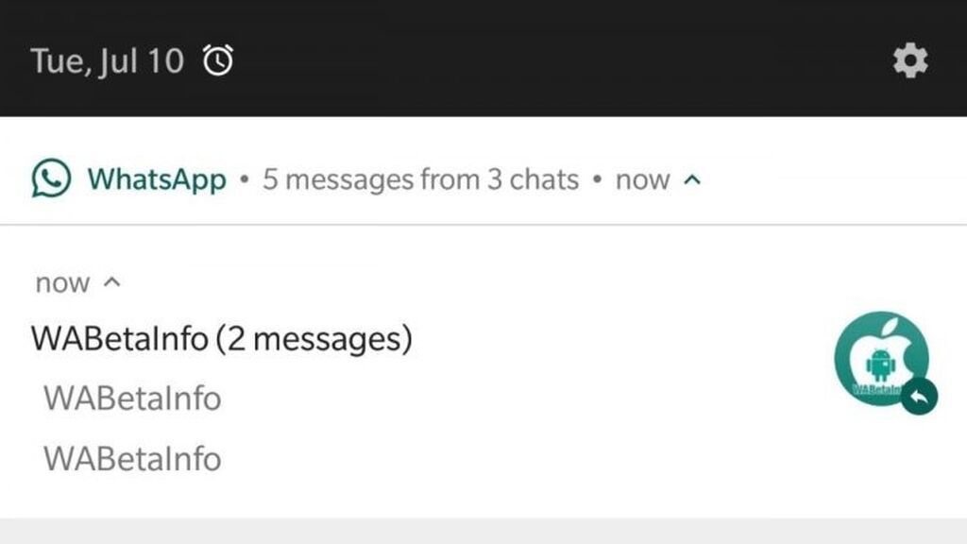967x544 pixels.
Task: Tap the divider under WhatsApp header row
Action: coord(483,225)
